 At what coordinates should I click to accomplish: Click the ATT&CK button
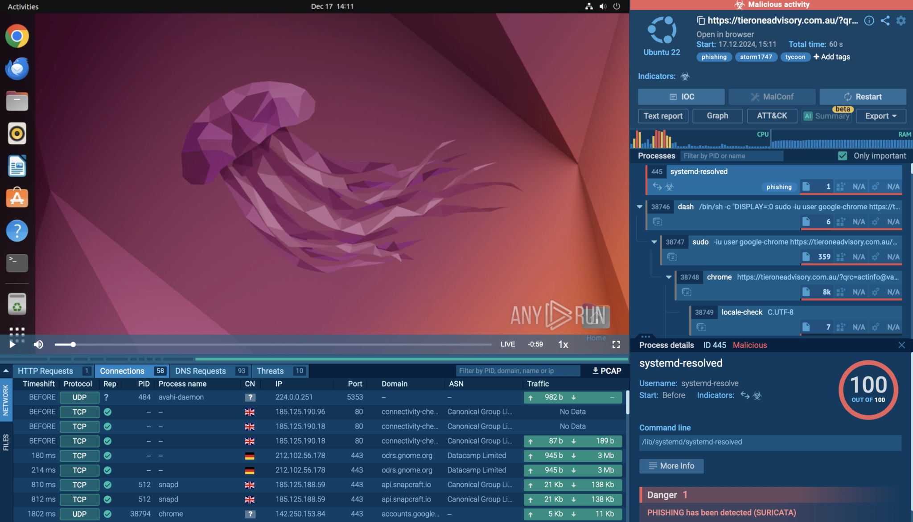(772, 116)
